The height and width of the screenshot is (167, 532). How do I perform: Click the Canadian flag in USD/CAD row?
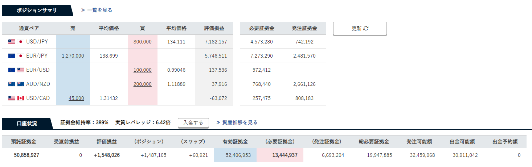[x=21, y=99]
